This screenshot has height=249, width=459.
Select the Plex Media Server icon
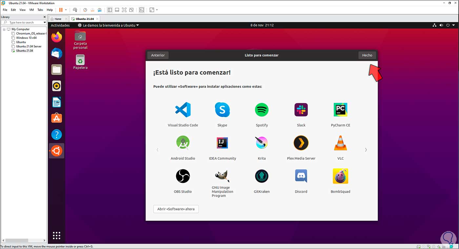301,143
